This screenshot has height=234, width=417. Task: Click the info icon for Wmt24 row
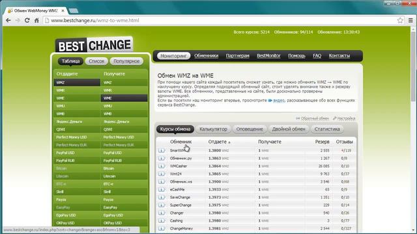[162, 174]
